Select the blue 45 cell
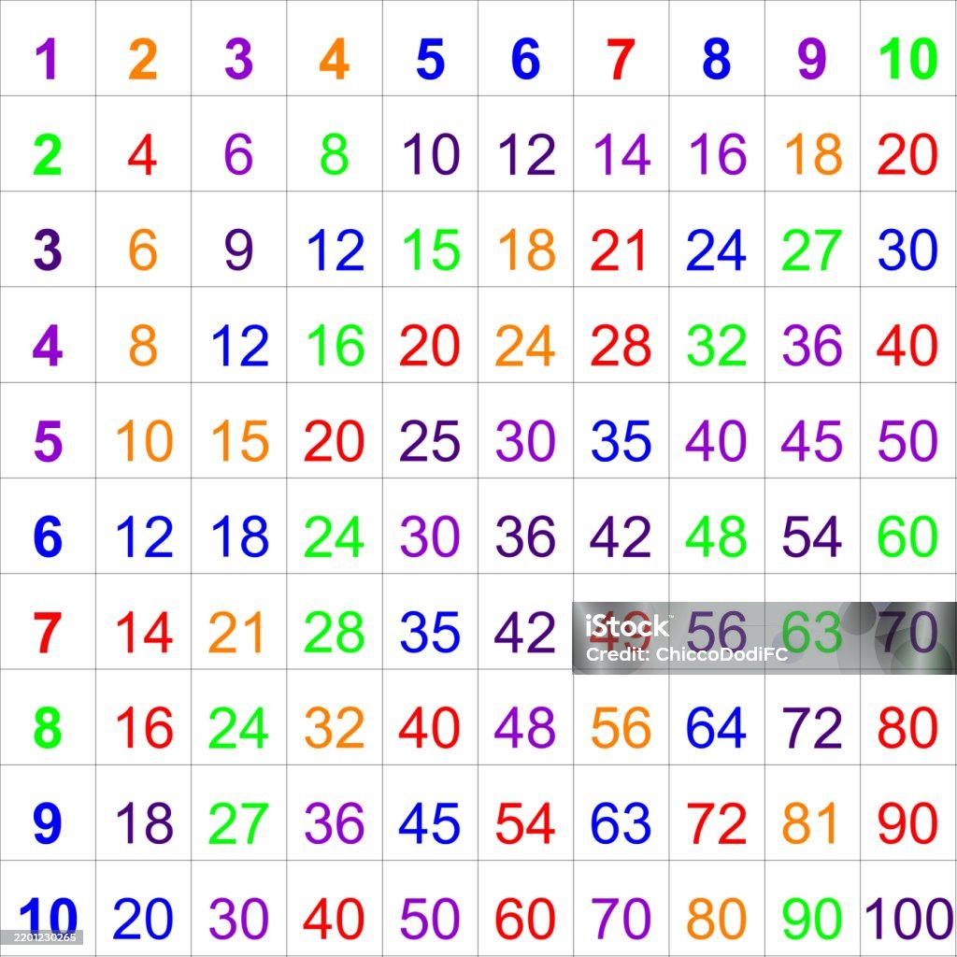 tap(429, 823)
